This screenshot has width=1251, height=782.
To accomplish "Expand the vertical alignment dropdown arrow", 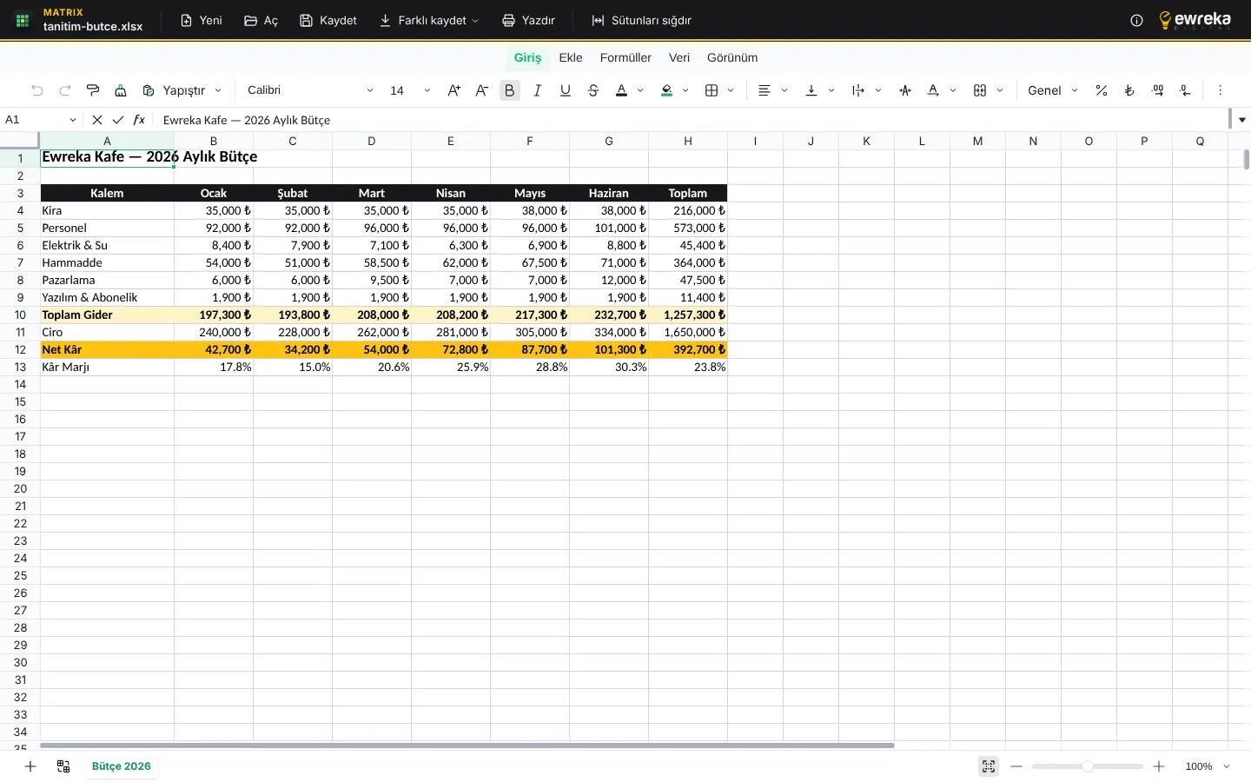I will (831, 90).
